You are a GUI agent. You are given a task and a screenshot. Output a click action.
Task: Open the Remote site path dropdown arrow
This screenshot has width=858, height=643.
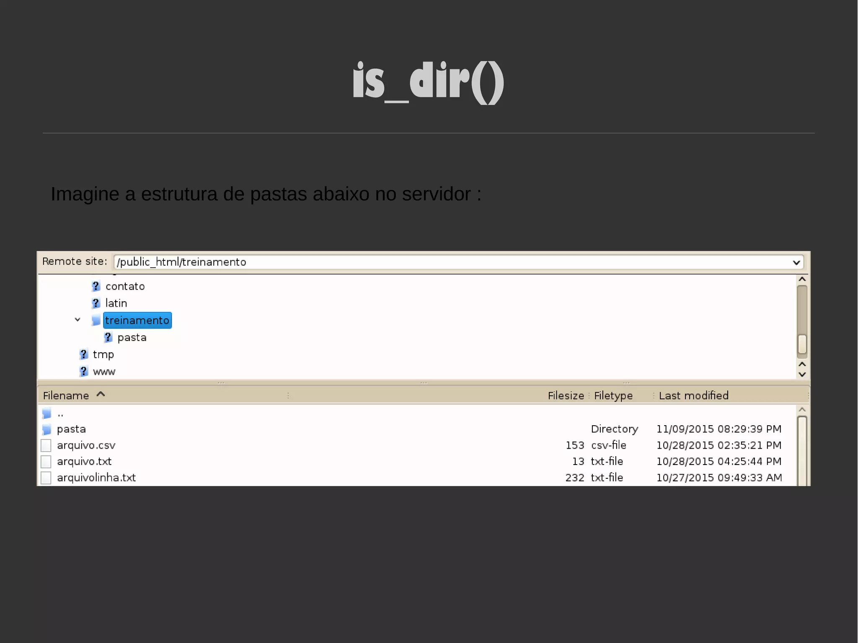pyautogui.click(x=796, y=263)
